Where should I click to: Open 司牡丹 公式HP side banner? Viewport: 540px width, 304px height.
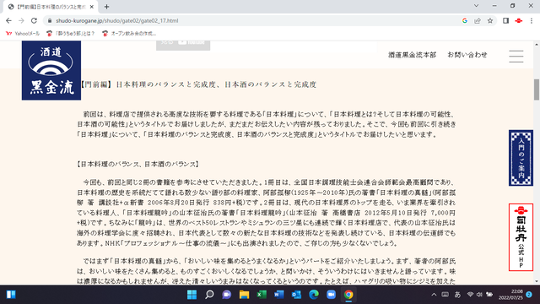click(521, 237)
